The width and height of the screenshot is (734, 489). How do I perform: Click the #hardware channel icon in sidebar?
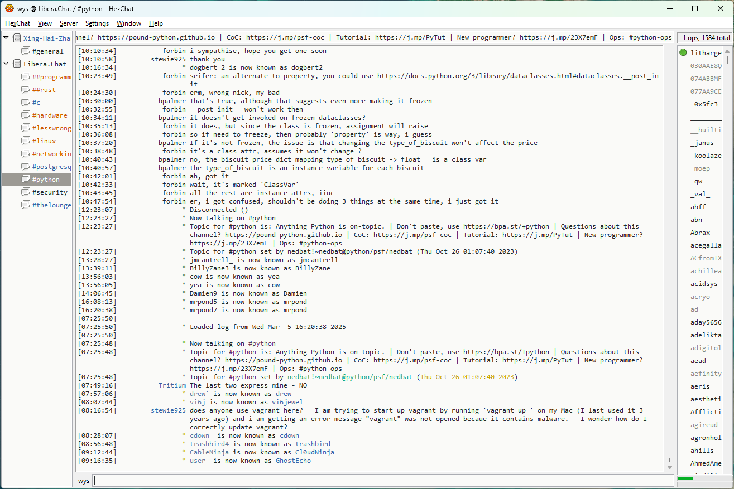pyautogui.click(x=25, y=115)
